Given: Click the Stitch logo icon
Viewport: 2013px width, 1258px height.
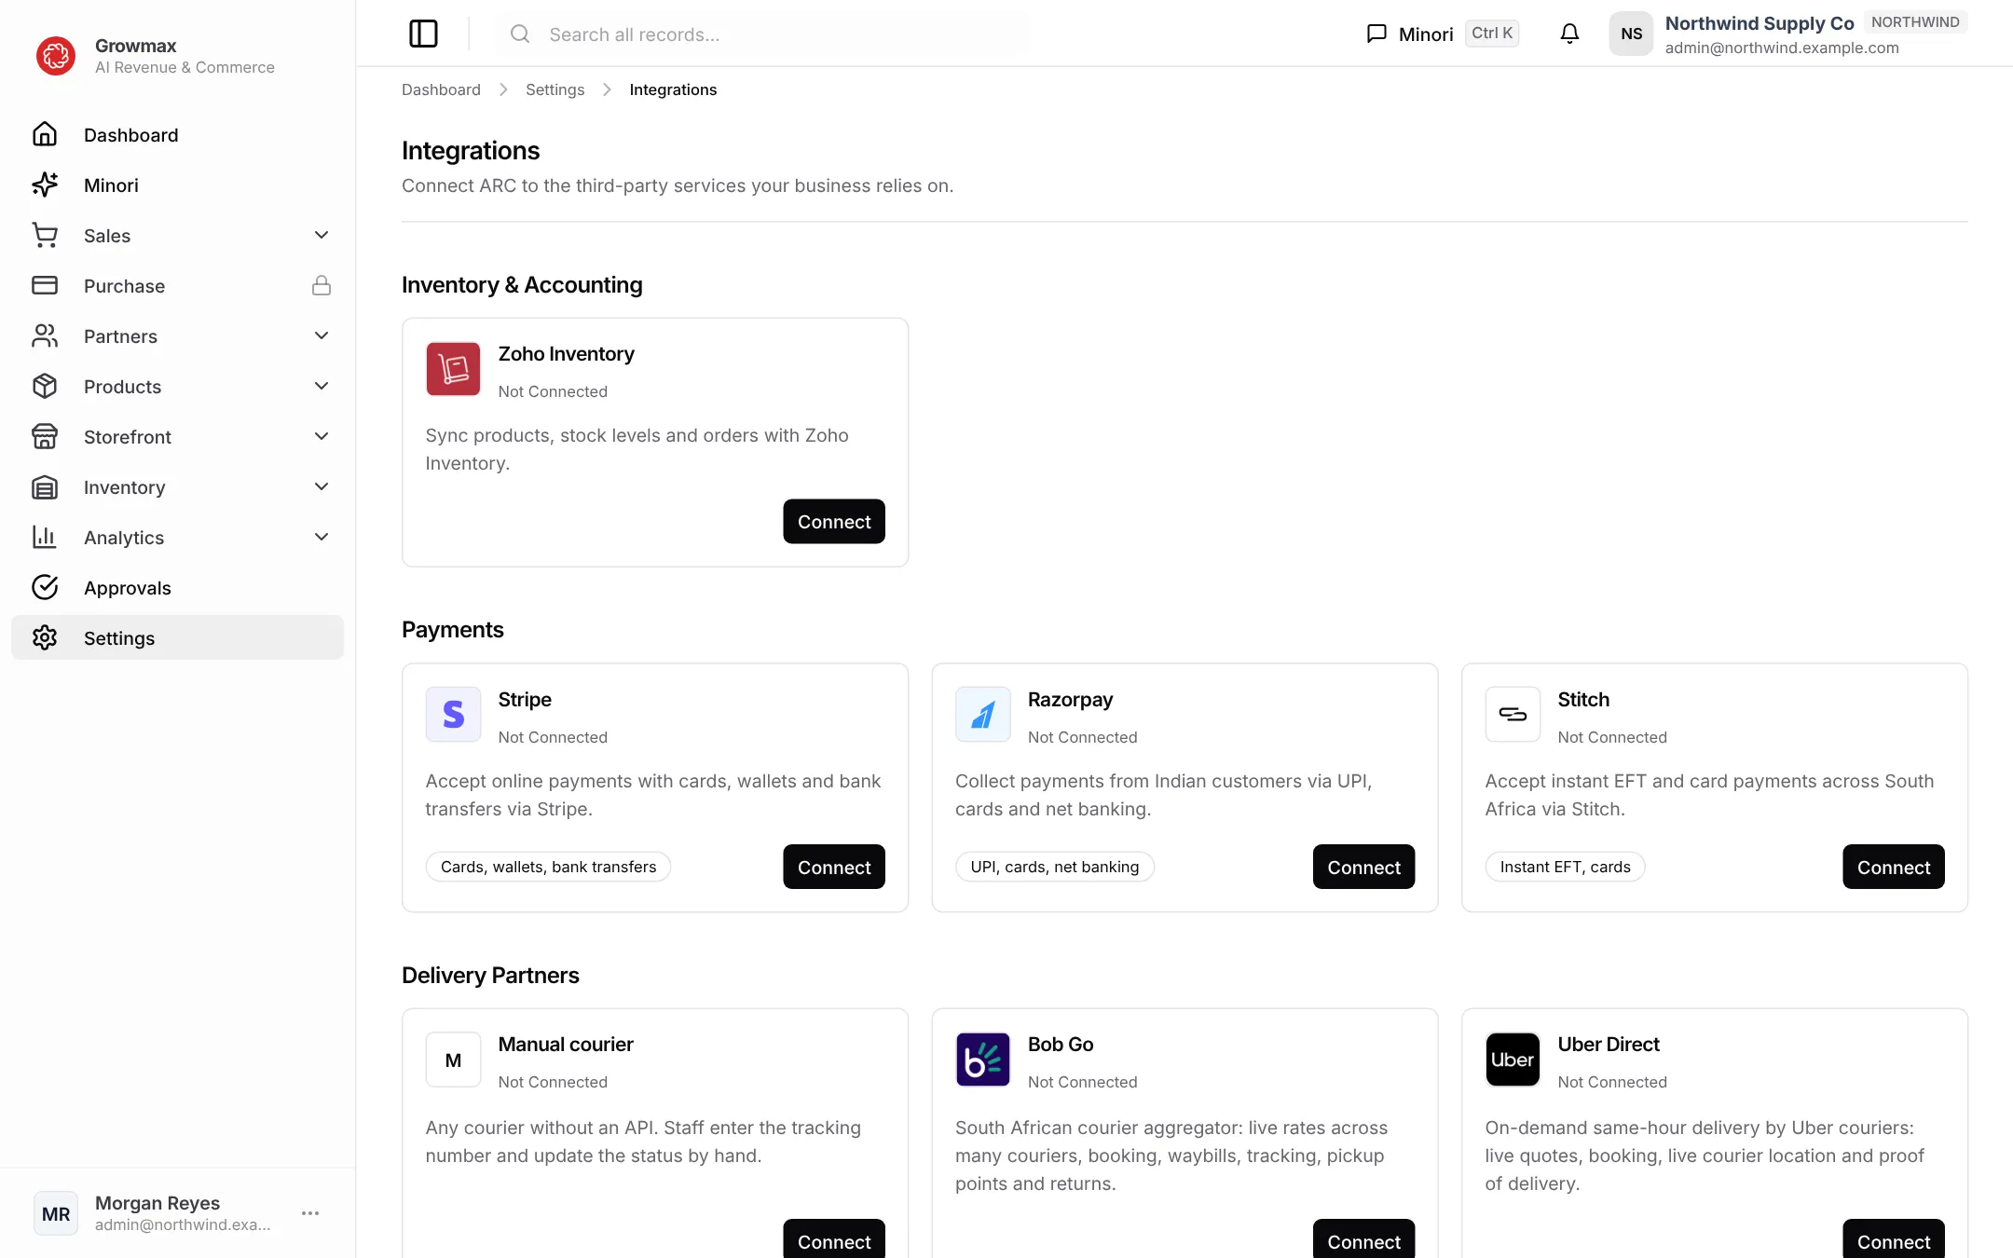Looking at the screenshot, I should [x=1513, y=714].
